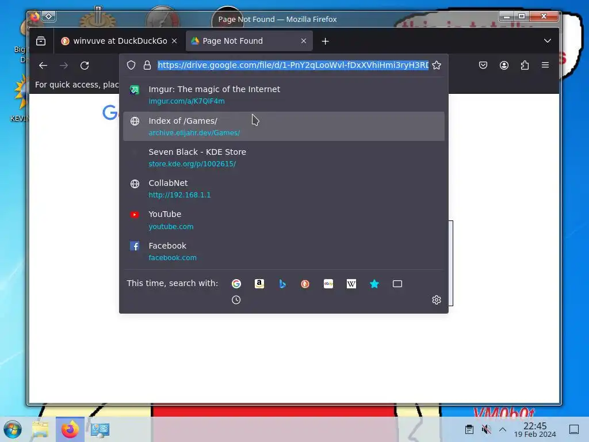Viewport: 589px width, 442px height.
Task: Open CollabNet 192.168.1.1 suggestion
Action: click(284, 189)
